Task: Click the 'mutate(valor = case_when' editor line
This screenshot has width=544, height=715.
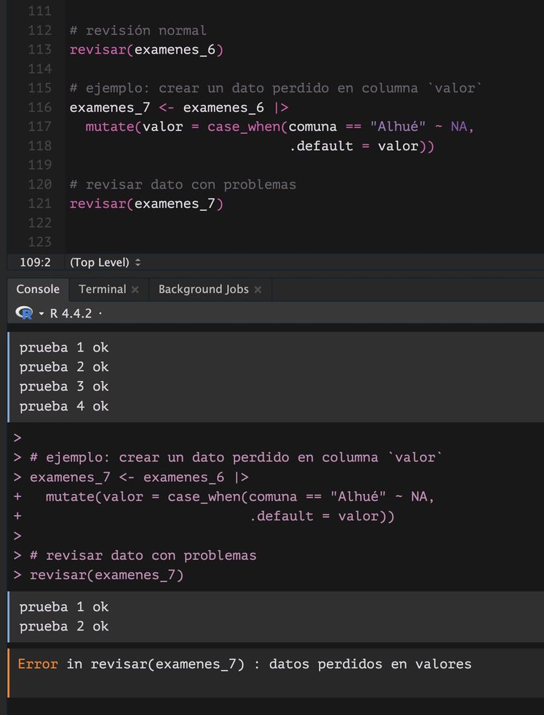Action: [x=280, y=127]
